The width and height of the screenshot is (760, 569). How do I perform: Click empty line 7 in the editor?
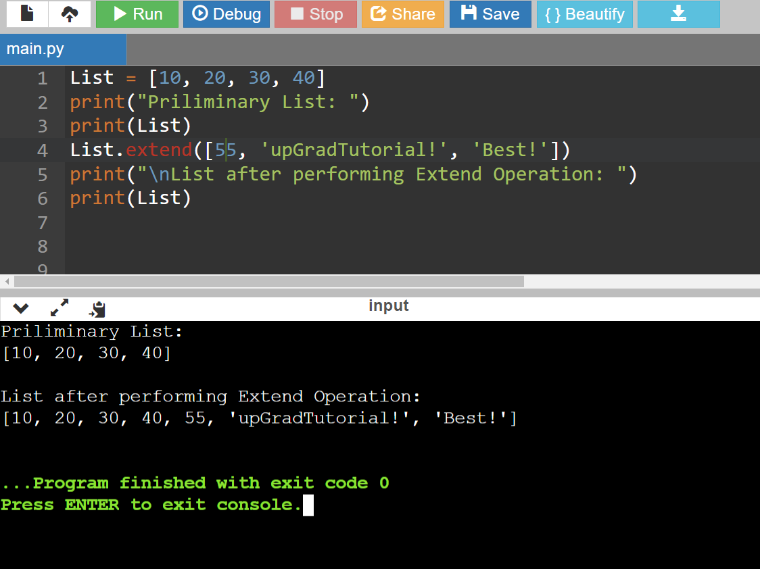point(338,222)
